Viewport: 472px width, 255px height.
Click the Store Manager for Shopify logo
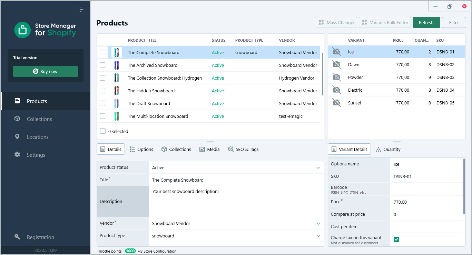[45, 30]
